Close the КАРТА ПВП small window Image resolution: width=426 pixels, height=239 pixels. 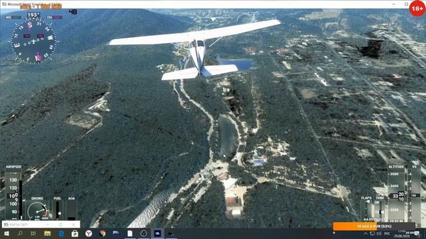[73, 224]
